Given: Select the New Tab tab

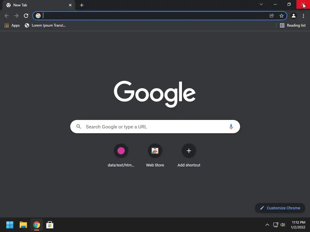Looking at the screenshot, I should click(x=39, y=5).
